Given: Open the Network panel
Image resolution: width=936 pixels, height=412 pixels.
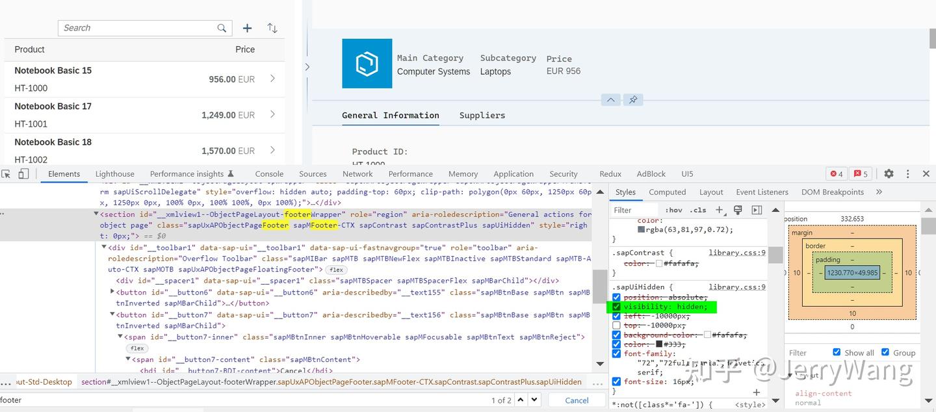Looking at the screenshot, I should point(357,174).
